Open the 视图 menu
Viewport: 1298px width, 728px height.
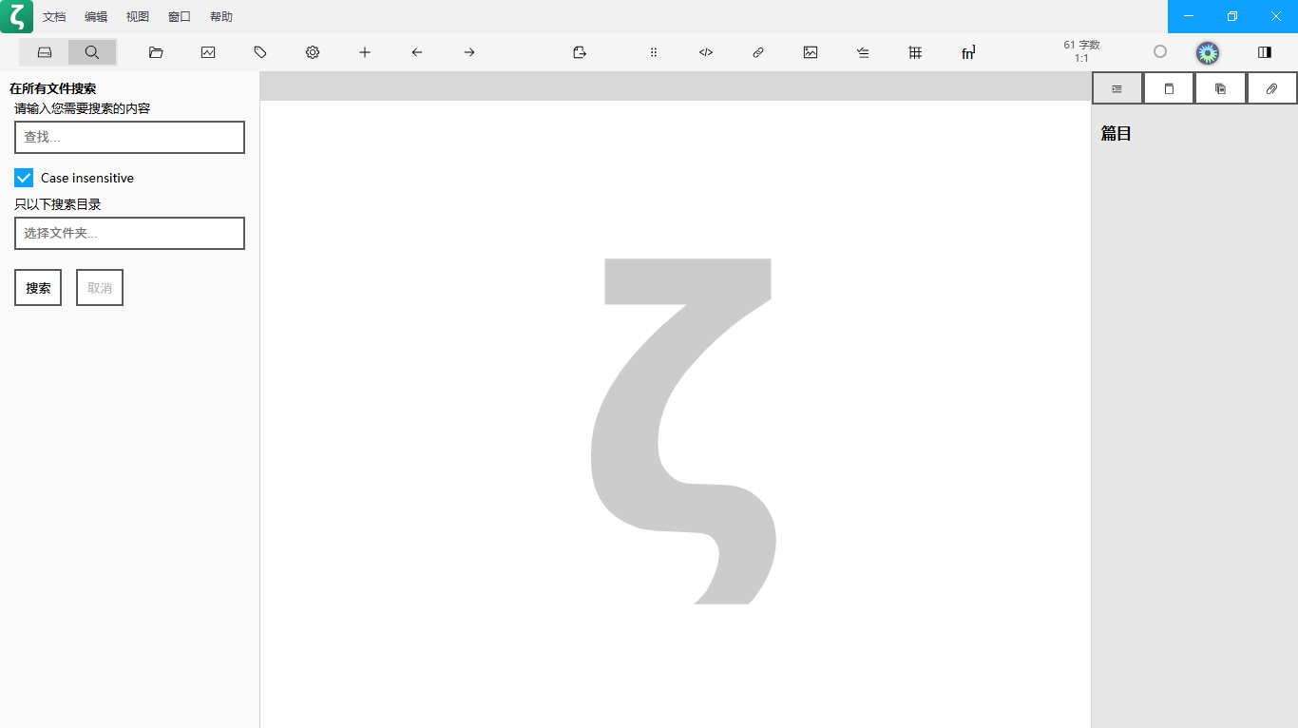(138, 17)
